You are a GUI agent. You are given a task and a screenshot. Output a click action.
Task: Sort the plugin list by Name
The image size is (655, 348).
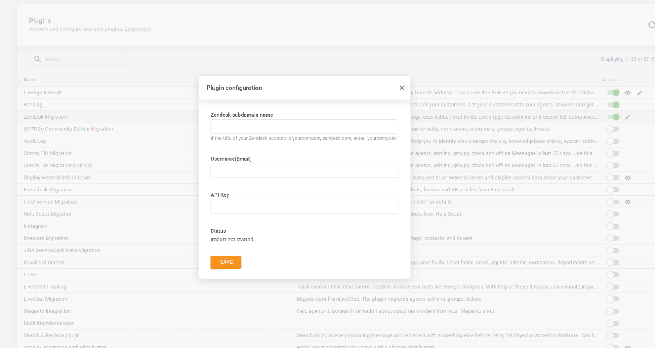coord(30,80)
